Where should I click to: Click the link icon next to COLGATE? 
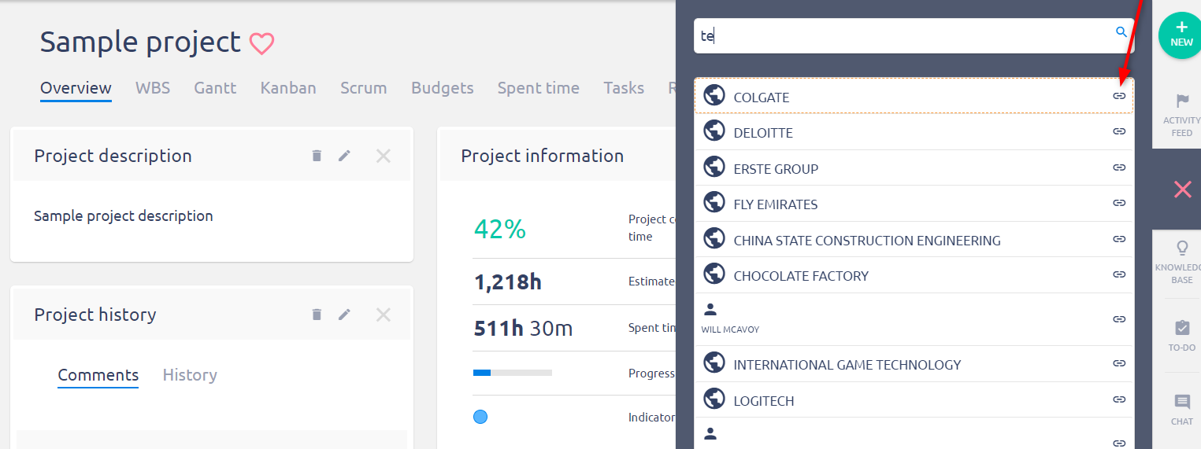coord(1118,96)
